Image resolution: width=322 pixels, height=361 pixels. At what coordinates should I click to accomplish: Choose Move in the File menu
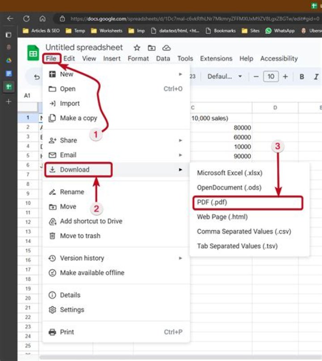pyautogui.click(x=116, y=206)
